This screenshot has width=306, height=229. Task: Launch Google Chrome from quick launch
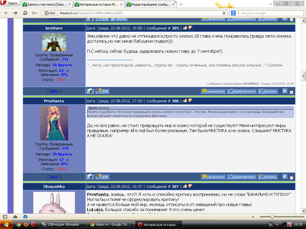click(x=19, y=225)
